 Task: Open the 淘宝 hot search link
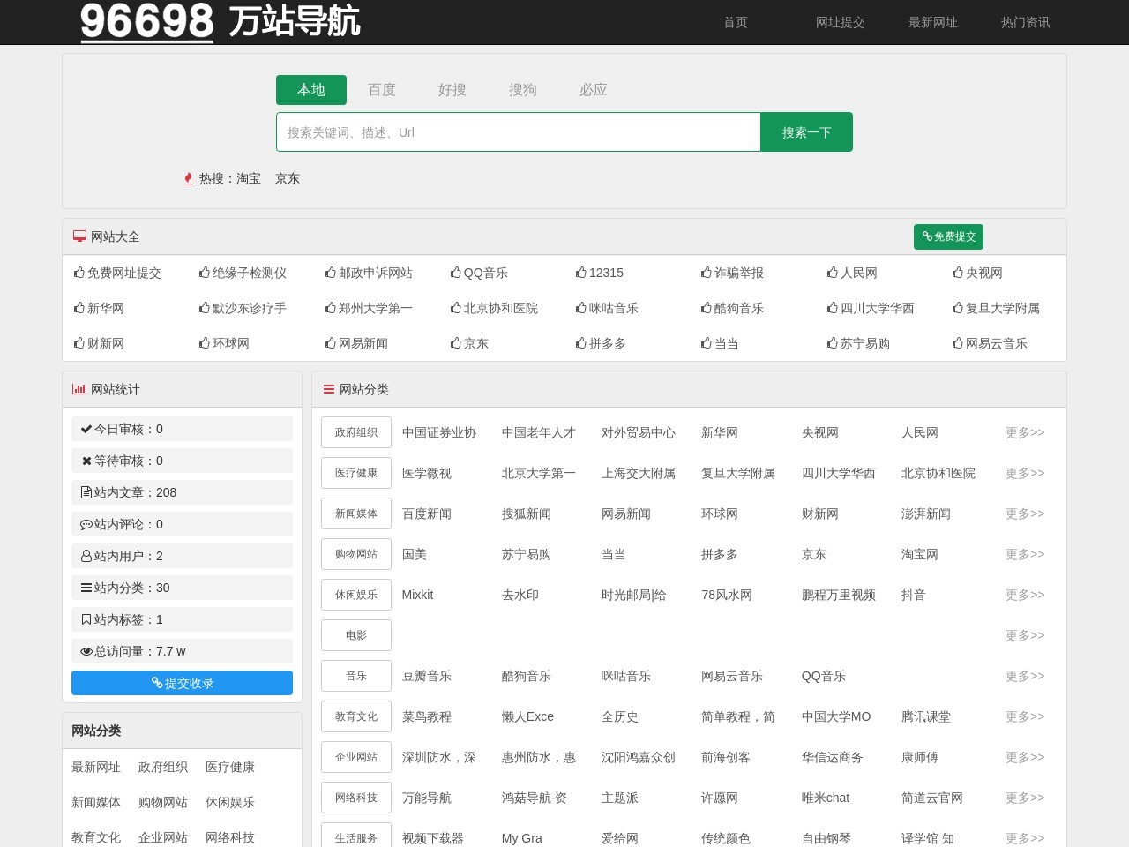pos(247,178)
